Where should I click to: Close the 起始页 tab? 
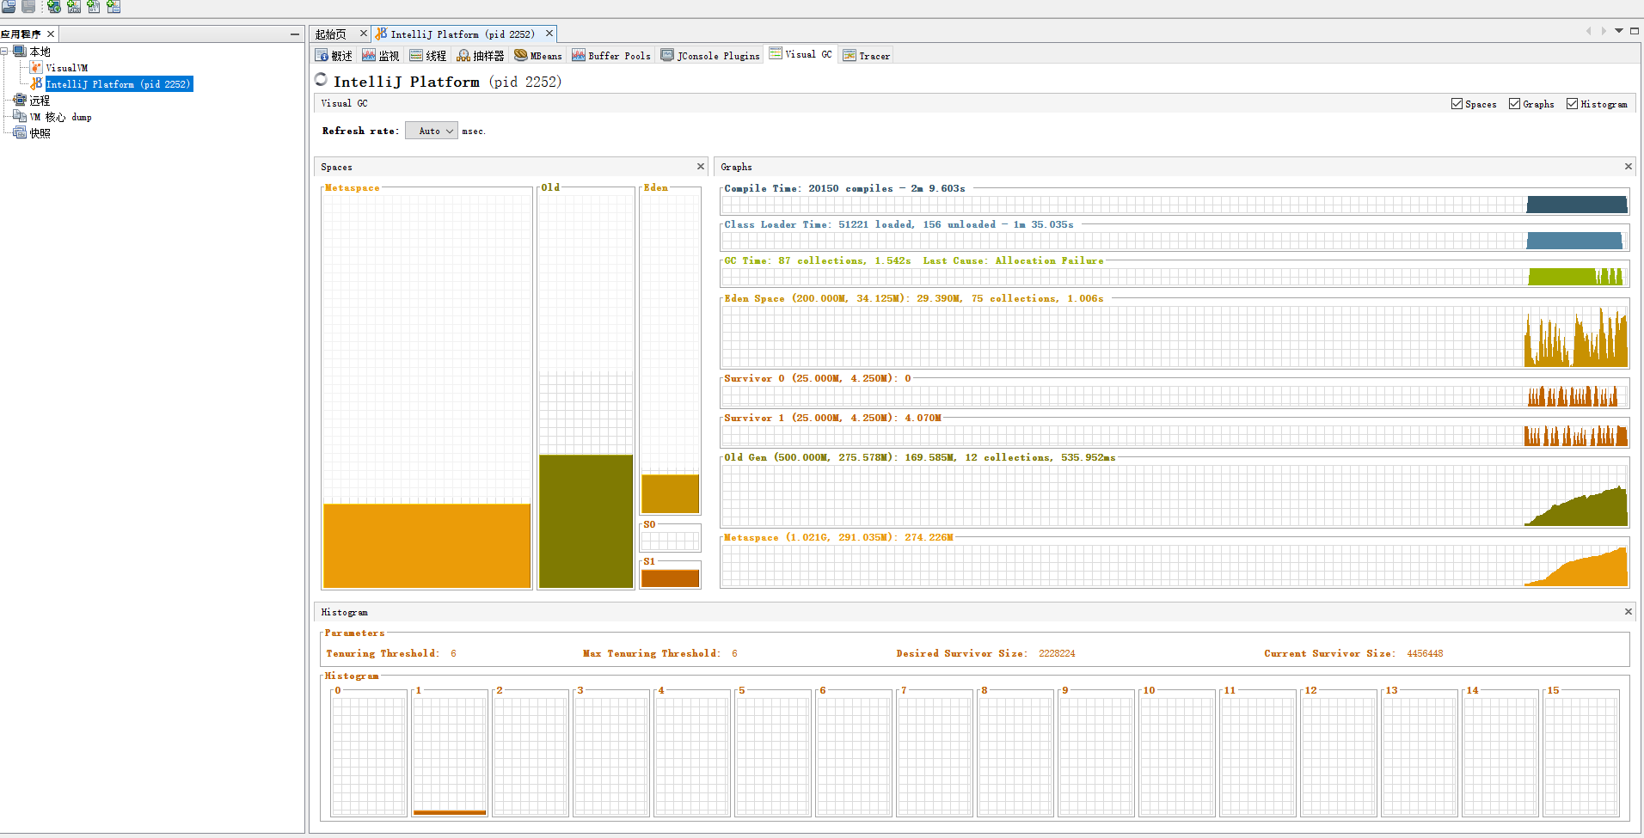(x=363, y=34)
